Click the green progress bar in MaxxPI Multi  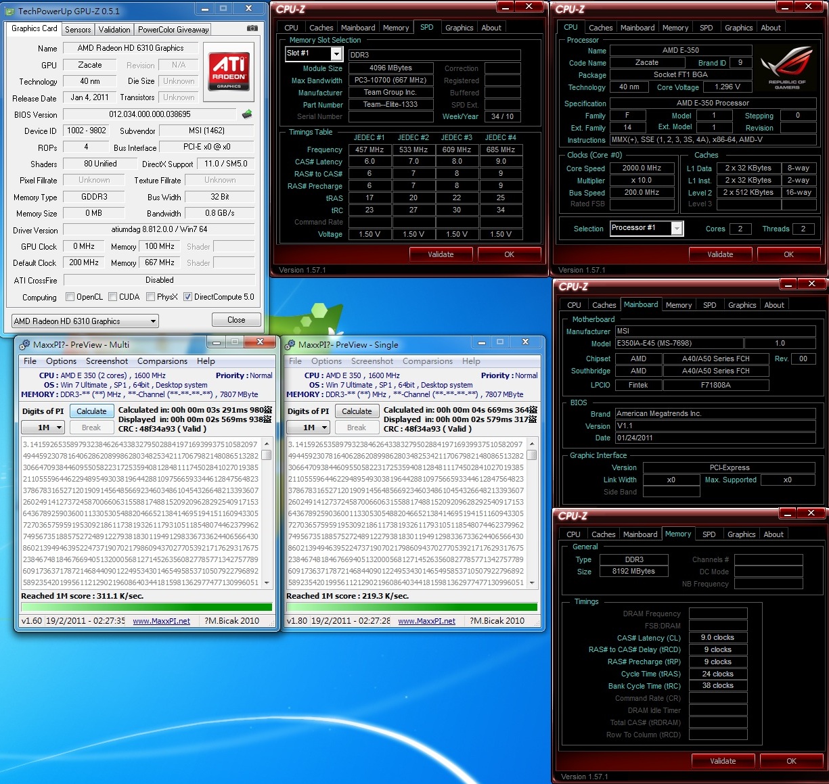(147, 607)
